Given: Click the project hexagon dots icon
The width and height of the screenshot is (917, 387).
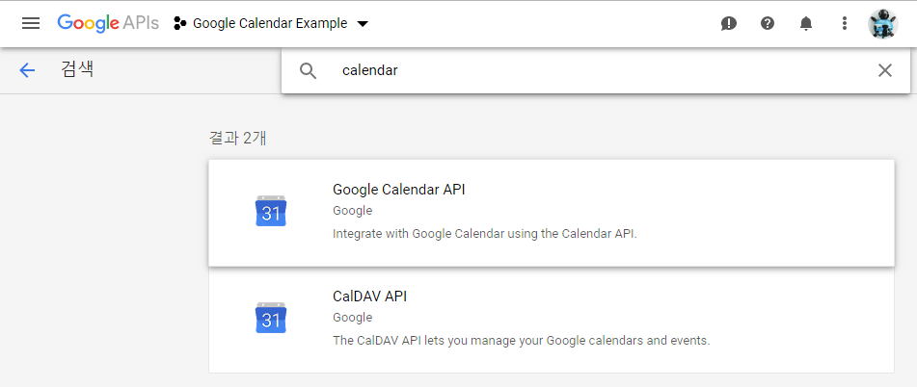Looking at the screenshot, I should pos(179,23).
